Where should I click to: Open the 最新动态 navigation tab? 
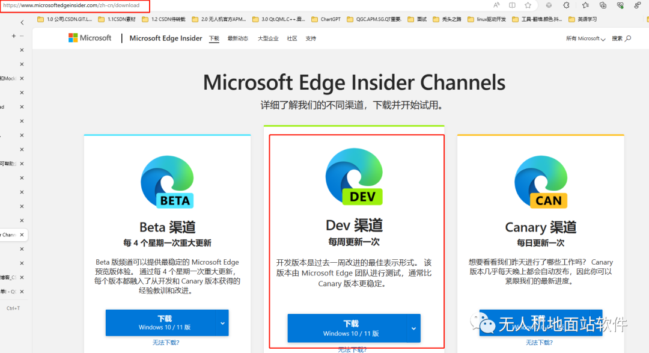238,38
